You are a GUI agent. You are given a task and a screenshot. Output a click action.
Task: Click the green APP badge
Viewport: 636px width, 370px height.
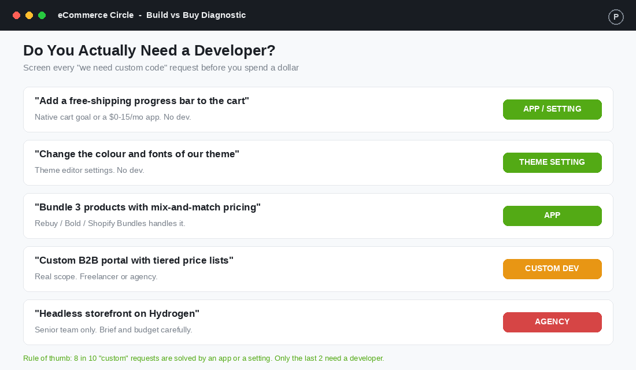(552, 216)
